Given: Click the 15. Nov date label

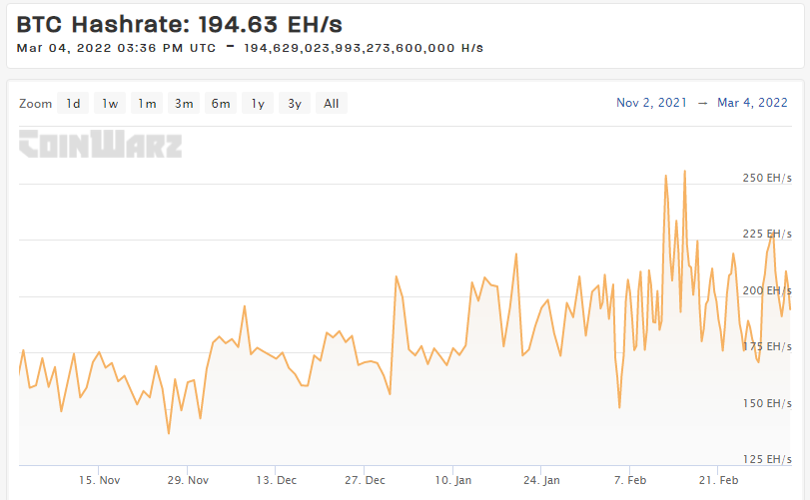Looking at the screenshot, I should coord(99,480).
